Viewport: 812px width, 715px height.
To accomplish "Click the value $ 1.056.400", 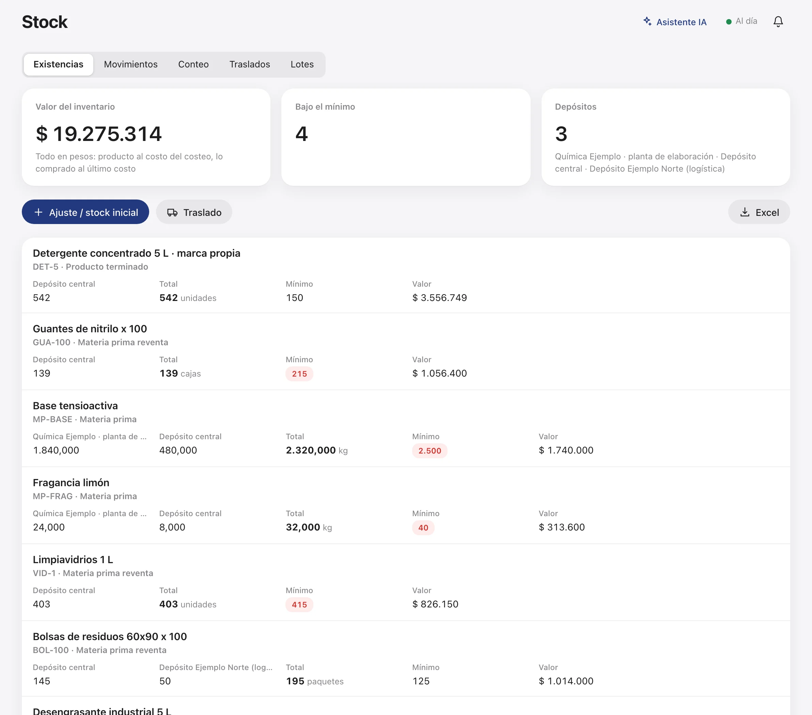I will tap(439, 374).
